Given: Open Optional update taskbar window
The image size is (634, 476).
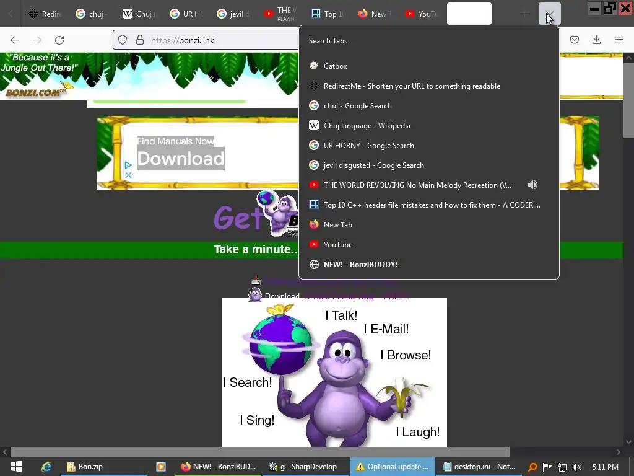Looking at the screenshot, I should point(393,467).
